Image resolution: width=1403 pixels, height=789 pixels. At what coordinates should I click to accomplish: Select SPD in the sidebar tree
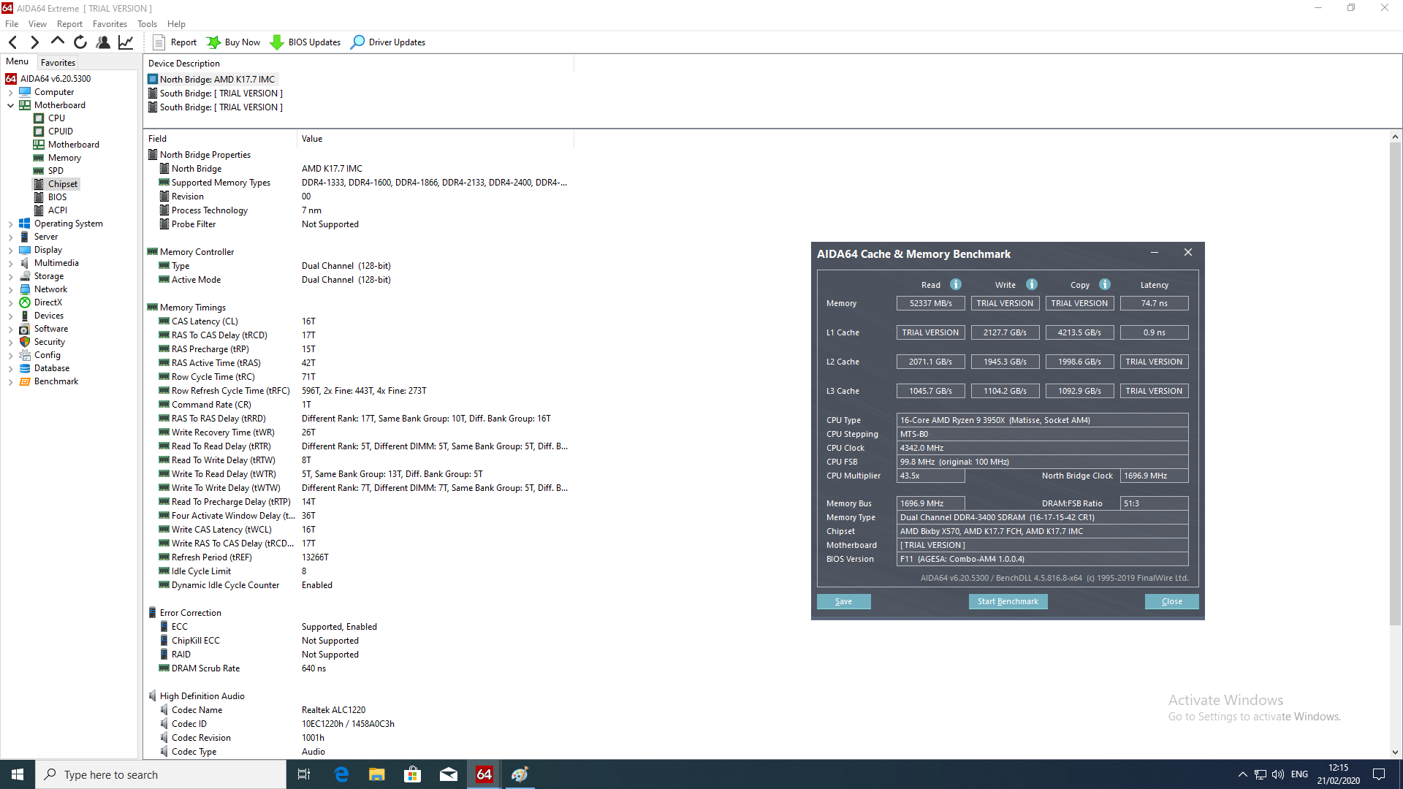[56, 171]
